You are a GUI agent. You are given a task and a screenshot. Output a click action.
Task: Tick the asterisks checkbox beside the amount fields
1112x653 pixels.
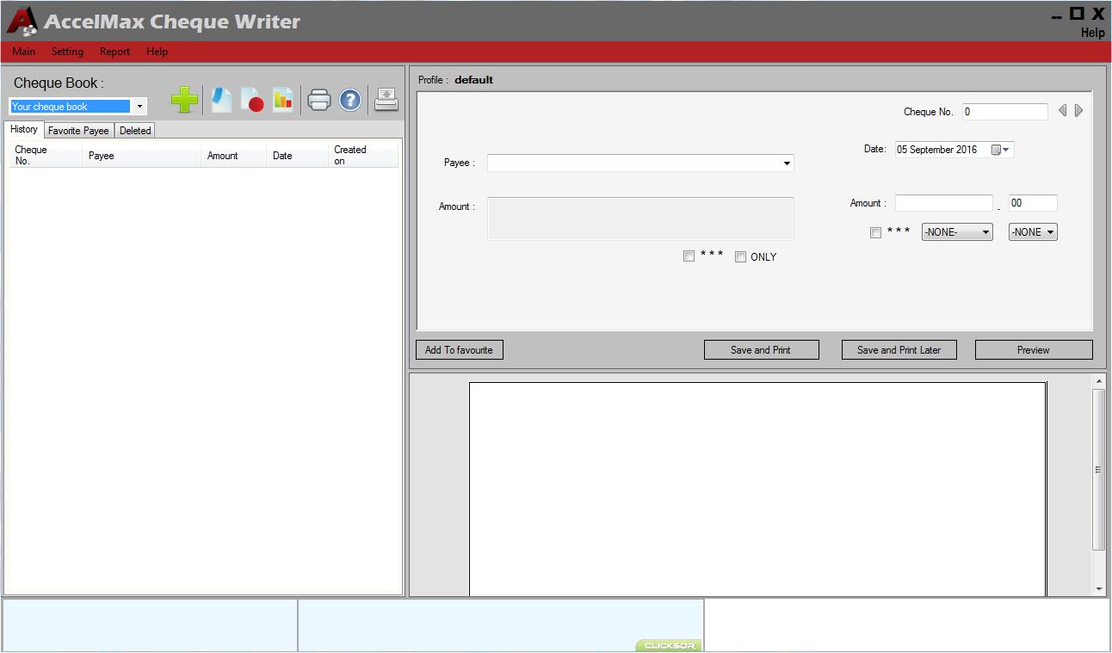(875, 232)
